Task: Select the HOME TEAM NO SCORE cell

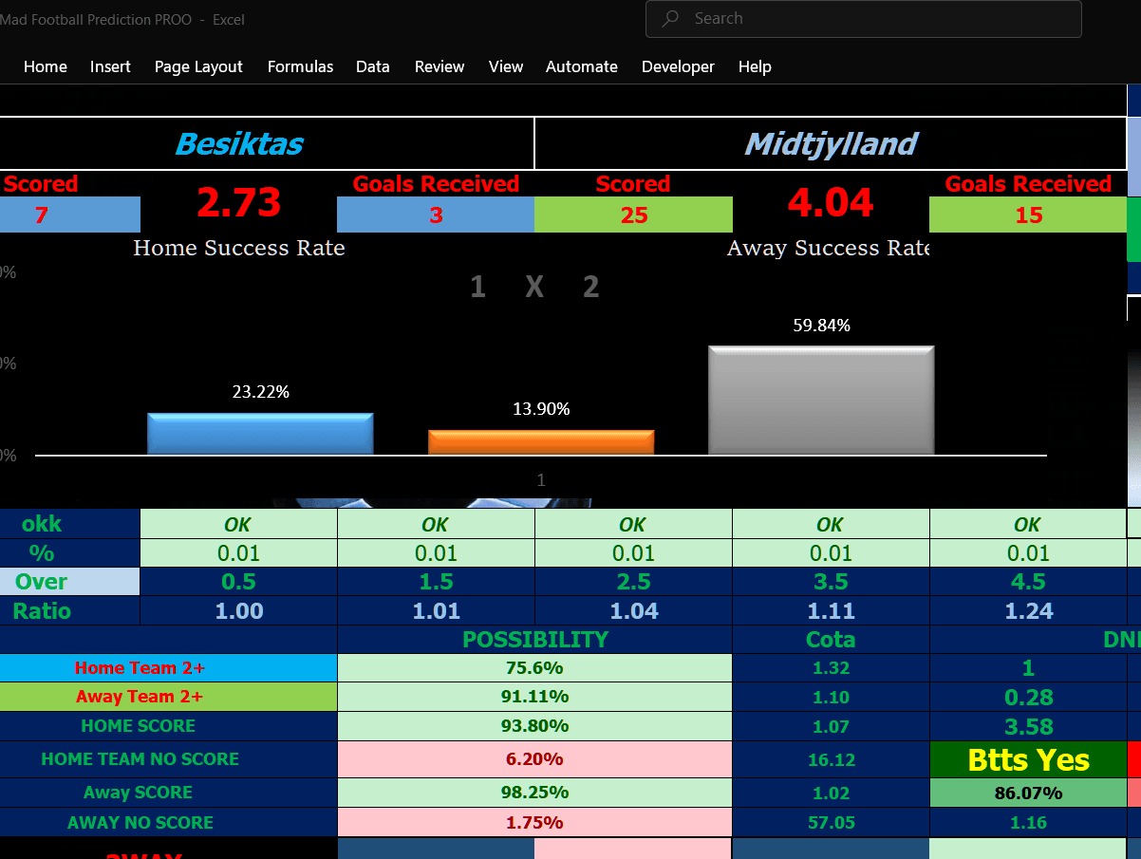Action: point(168,759)
